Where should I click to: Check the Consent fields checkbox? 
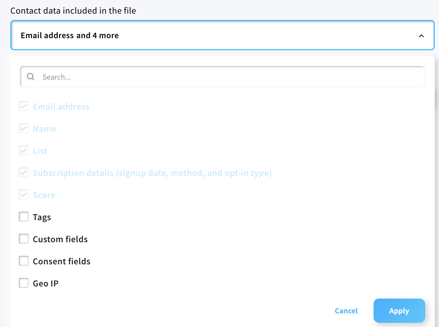tap(24, 261)
